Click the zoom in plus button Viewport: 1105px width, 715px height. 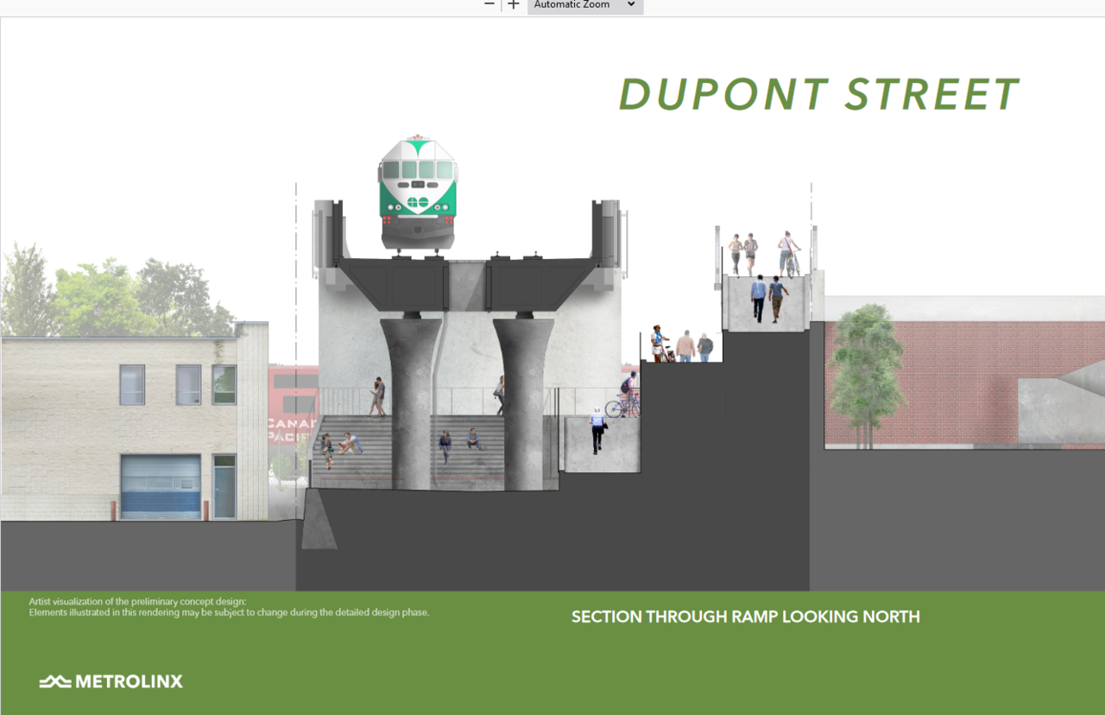[x=514, y=4]
